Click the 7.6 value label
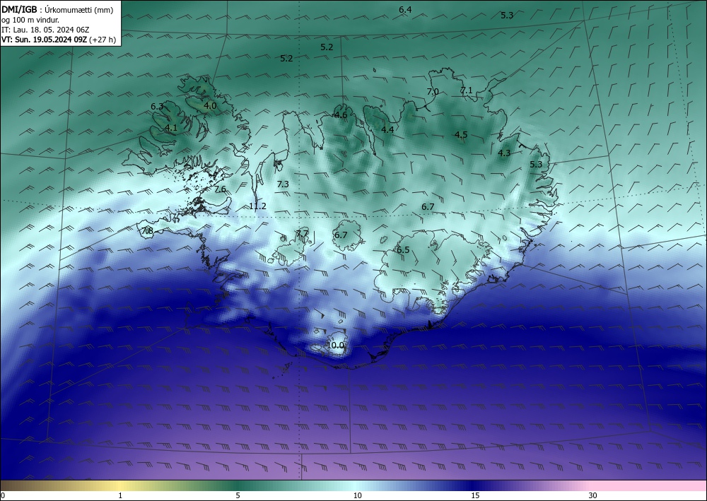 pos(220,189)
